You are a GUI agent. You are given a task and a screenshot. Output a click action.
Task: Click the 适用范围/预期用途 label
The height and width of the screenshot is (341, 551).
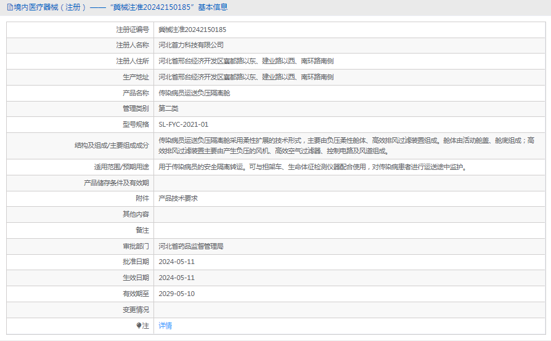pos(121,167)
